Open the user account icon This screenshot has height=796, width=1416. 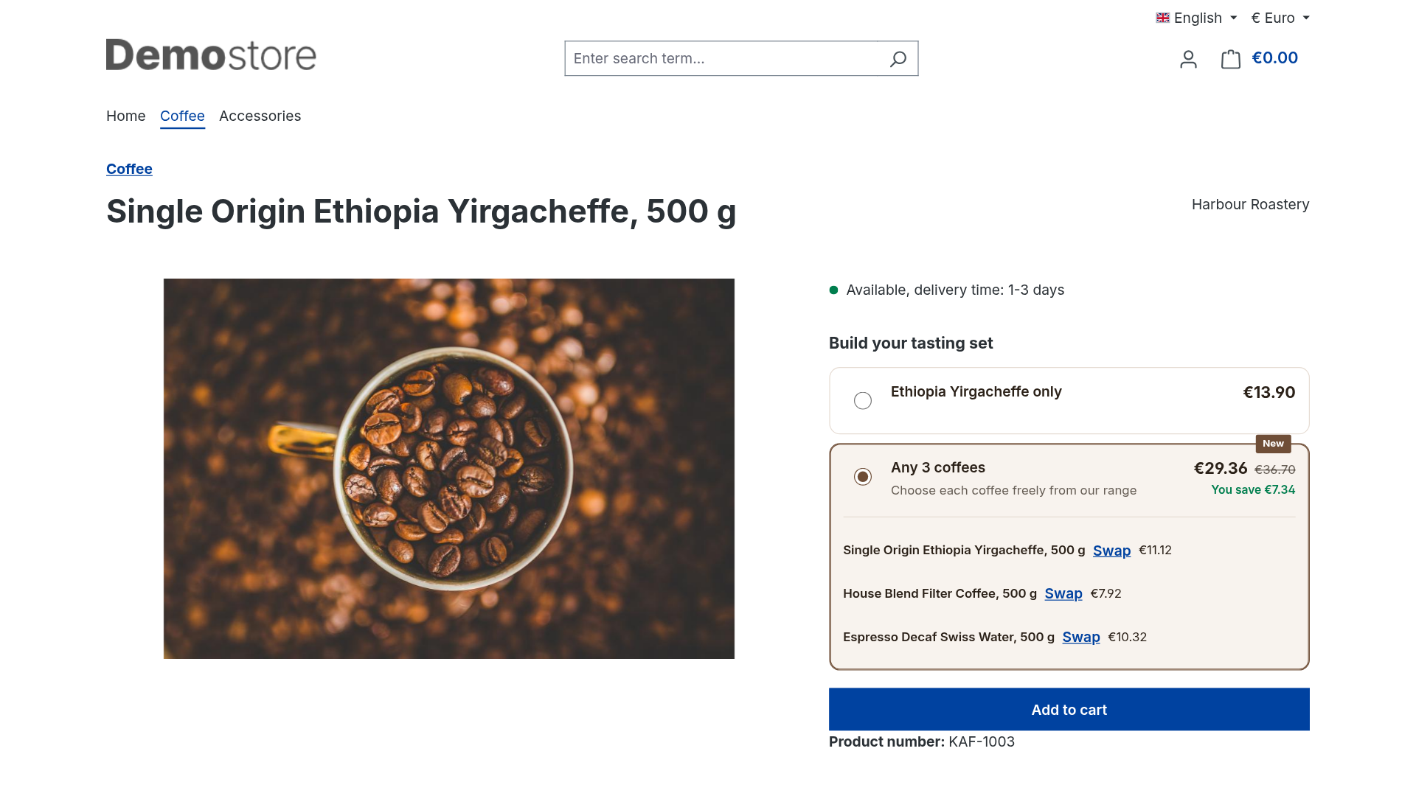tap(1188, 59)
